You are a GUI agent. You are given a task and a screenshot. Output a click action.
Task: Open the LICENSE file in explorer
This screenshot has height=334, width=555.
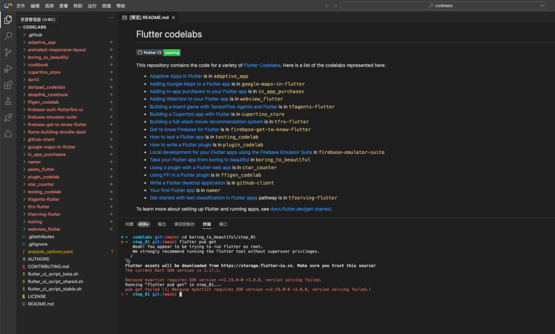click(37, 297)
